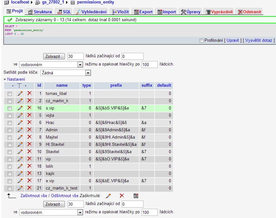Switch to the Struktura tab
Viewport: 276px width, 218px height.
[40, 12]
